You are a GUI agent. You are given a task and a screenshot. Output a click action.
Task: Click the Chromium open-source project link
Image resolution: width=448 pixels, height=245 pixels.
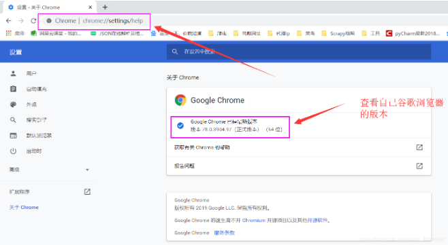254,220
